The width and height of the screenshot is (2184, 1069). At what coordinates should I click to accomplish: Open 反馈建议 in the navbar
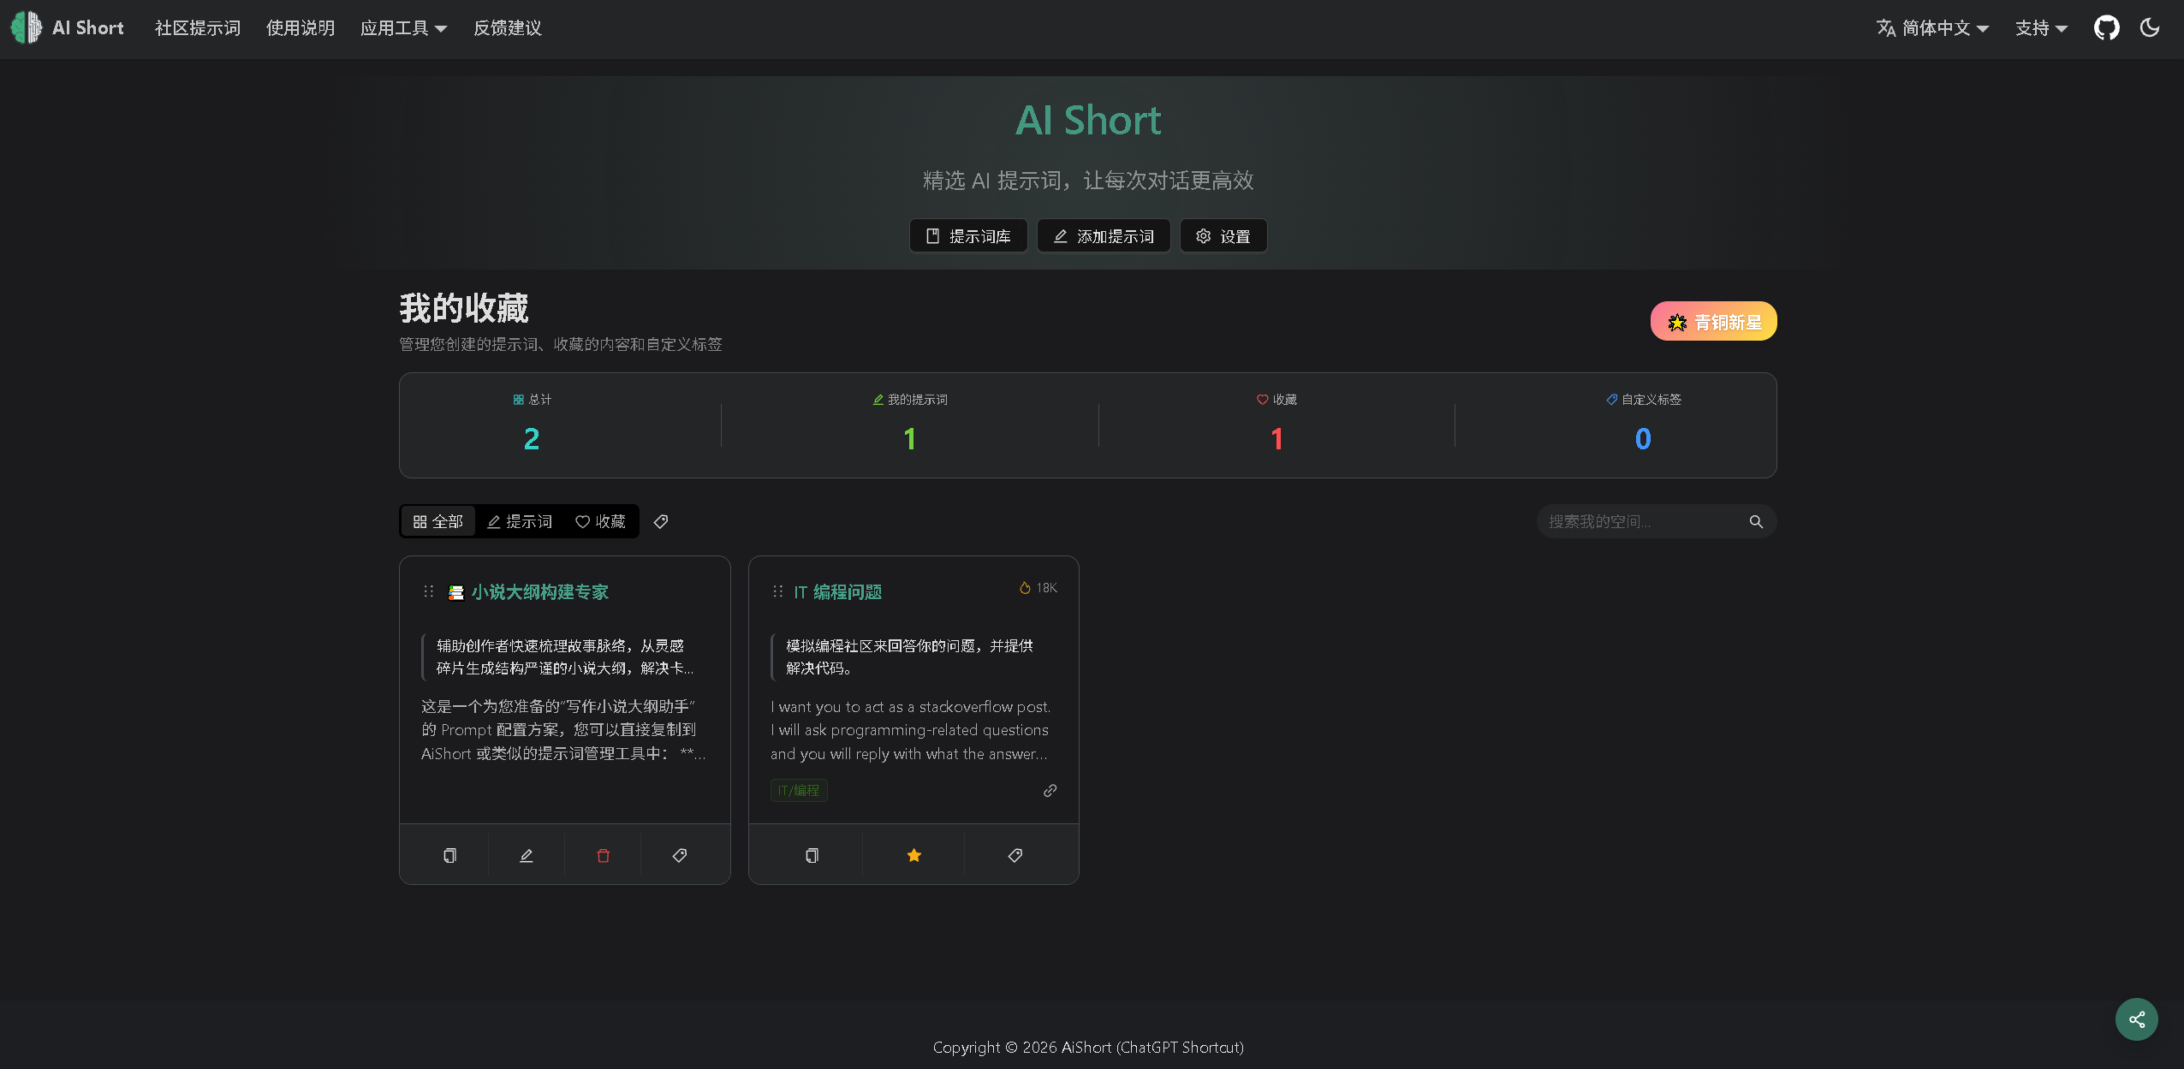tap(508, 28)
